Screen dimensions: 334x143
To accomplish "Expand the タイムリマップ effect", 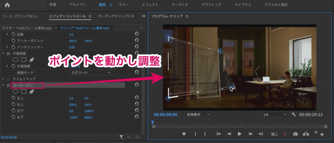I will tap(3, 79).
